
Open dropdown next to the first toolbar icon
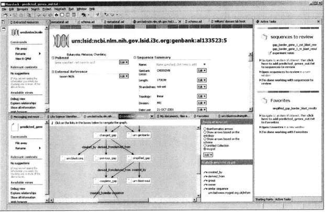click(10, 15)
